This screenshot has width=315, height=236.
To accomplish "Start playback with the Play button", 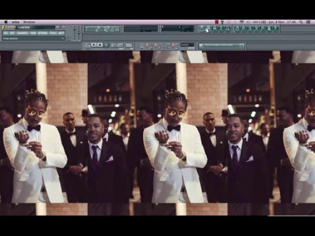I will (94, 45).
